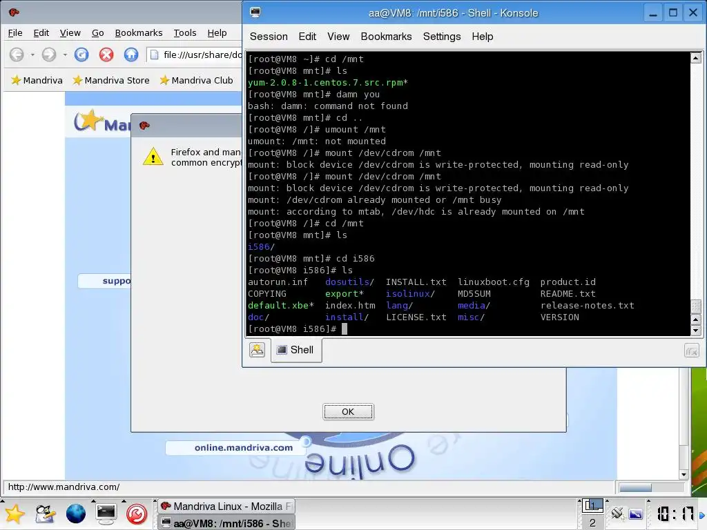707x530 pixels.
Task: Open the Konsole Settings menu
Action: pyautogui.click(x=442, y=37)
